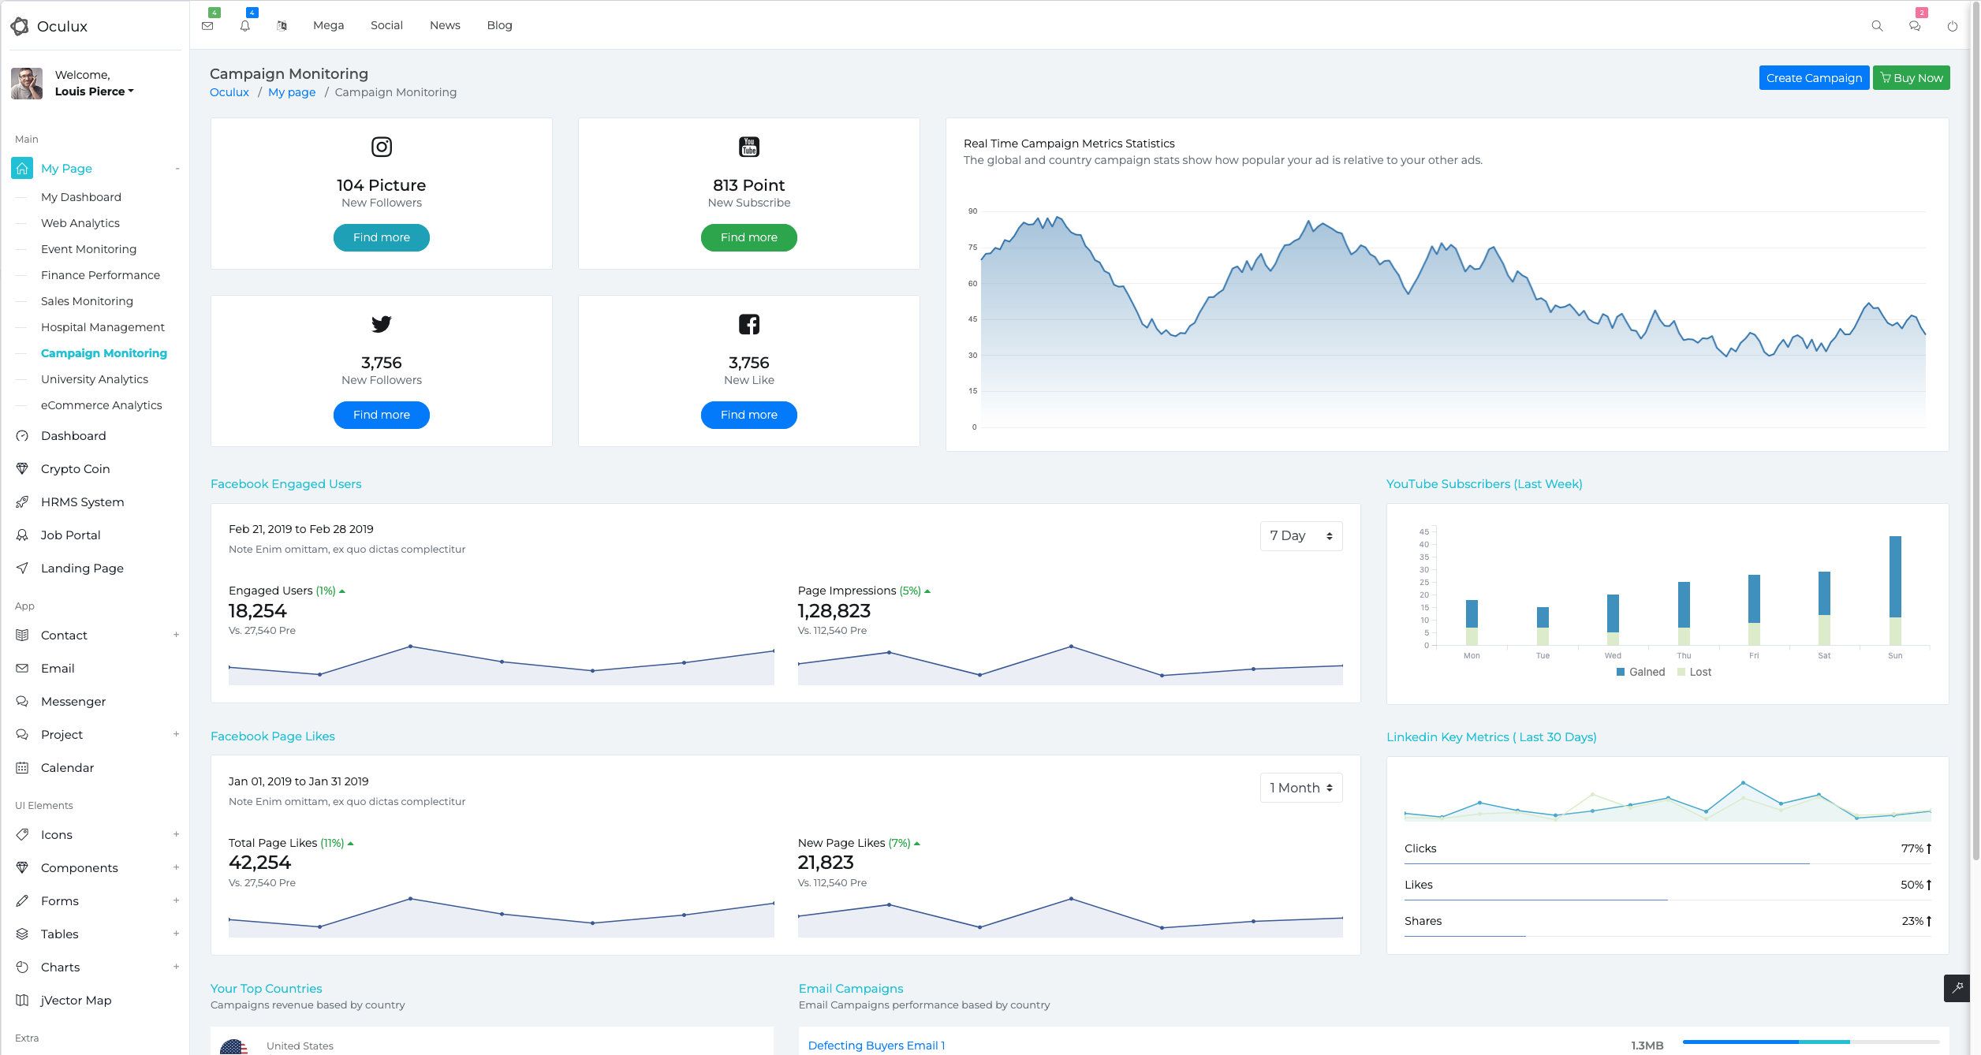This screenshot has height=1055, width=1981.
Task: Click the YouTube icon on 813 Point card
Action: coord(749,147)
